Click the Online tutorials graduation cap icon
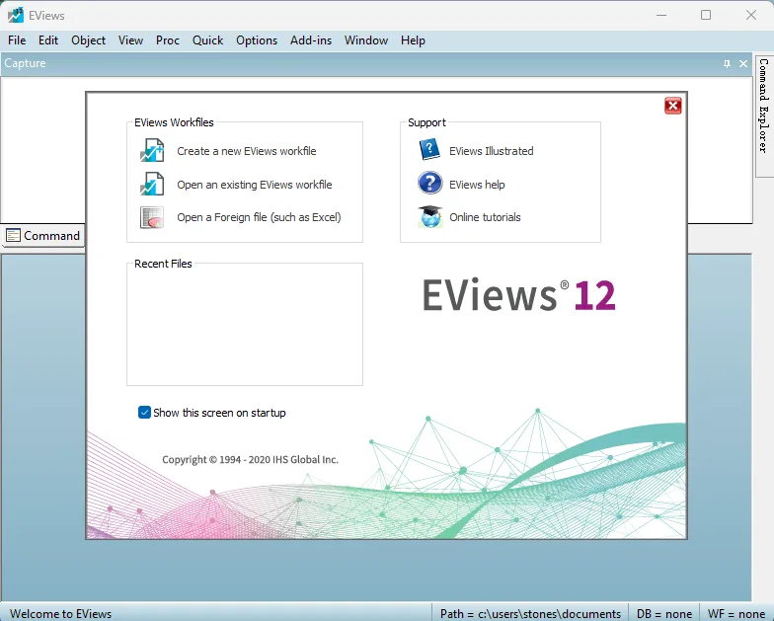Viewport: 774px width, 621px height. click(x=430, y=217)
